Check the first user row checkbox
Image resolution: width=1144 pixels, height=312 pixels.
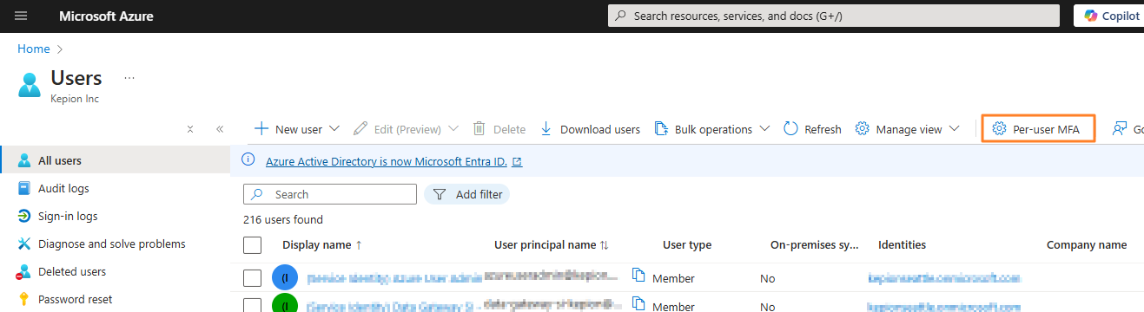tap(253, 278)
